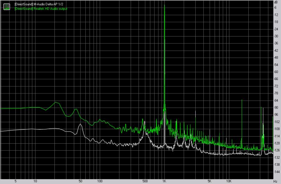Viewport: 281px width, 184px height.
Task: Click the 10 frequency axis label
Action: 35,181
